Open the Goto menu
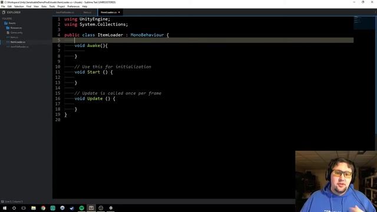 pyautogui.click(x=44, y=6)
